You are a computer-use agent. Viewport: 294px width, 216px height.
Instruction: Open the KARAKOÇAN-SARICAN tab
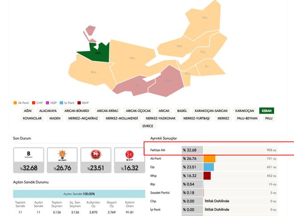[x=211, y=111]
